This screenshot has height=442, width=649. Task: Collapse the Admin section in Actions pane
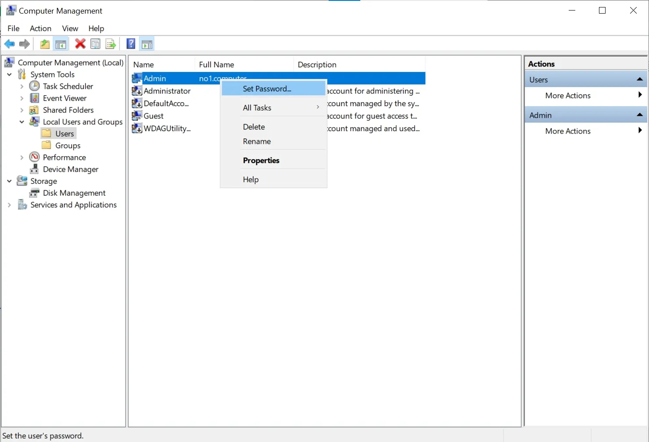[639, 115]
